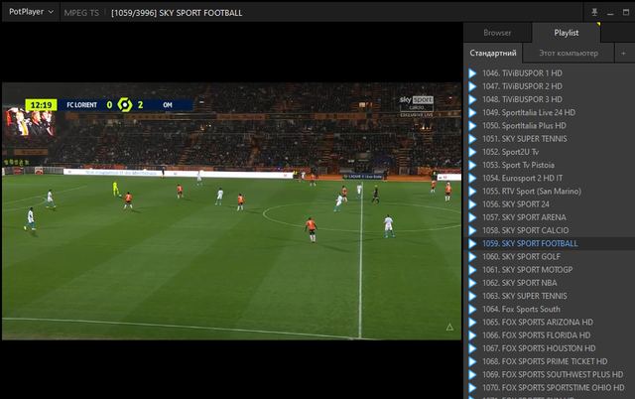Select the Стандартний playlist tab
Screen dimensions: 635x399
coord(493,53)
